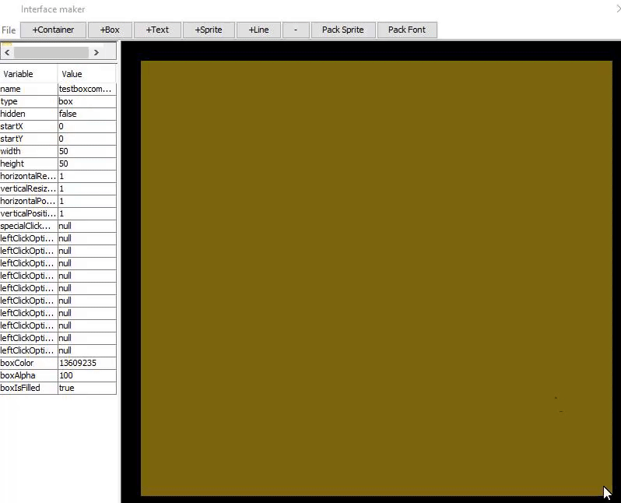Click the 'height' variable label
The image size is (621, 503).
[12, 164]
